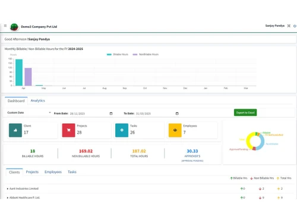Click the Projects cart icon tile
297x223 pixels.
pos(68,130)
